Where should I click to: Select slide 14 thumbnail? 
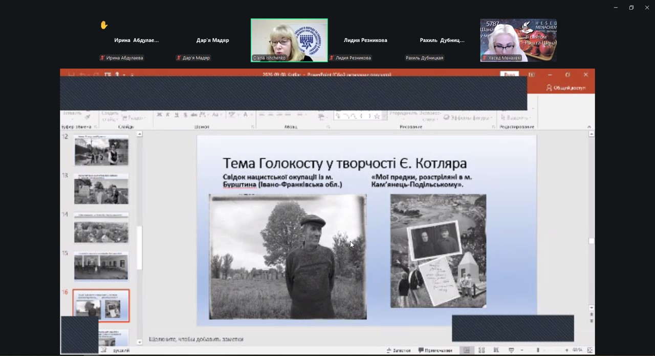(x=101, y=227)
